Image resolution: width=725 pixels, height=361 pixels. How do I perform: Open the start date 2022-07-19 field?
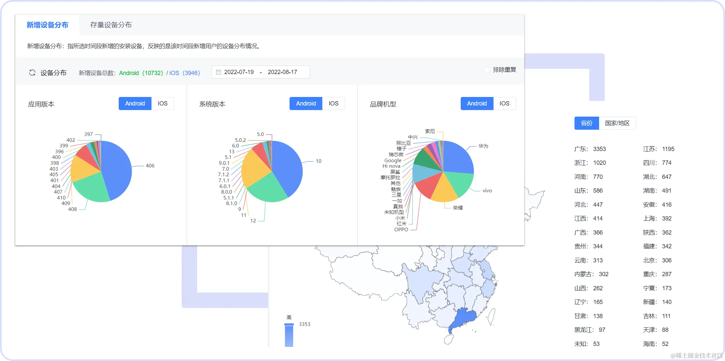(x=239, y=72)
